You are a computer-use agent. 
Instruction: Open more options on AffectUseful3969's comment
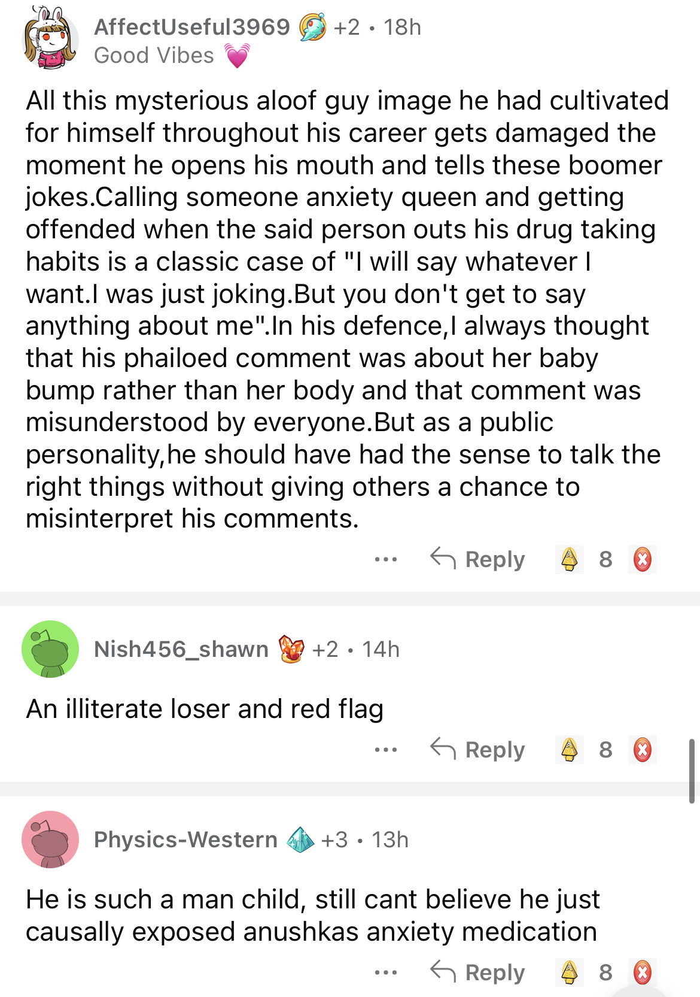(386, 559)
